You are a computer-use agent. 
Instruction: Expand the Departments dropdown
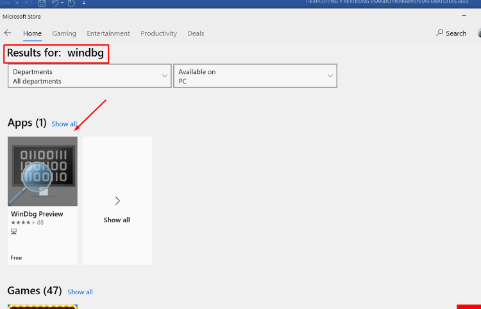tap(90, 76)
